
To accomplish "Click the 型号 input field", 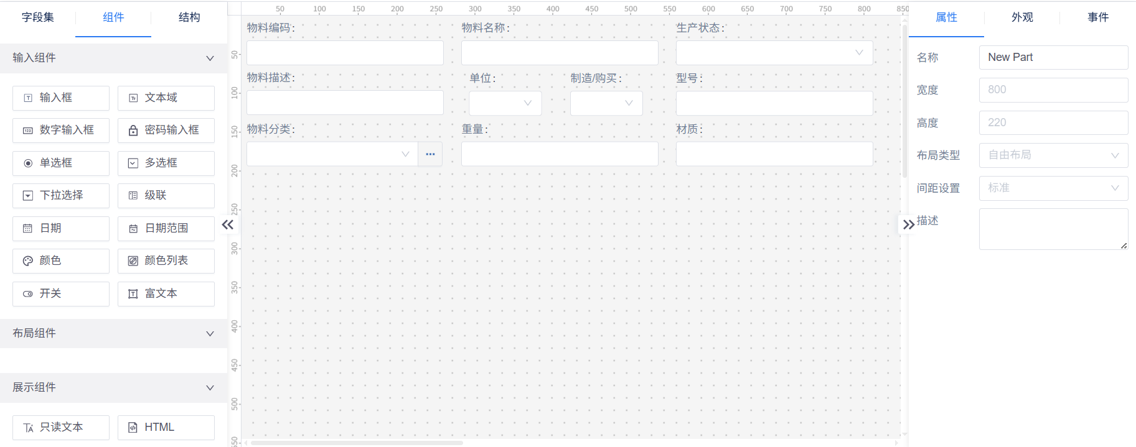I will (x=774, y=103).
